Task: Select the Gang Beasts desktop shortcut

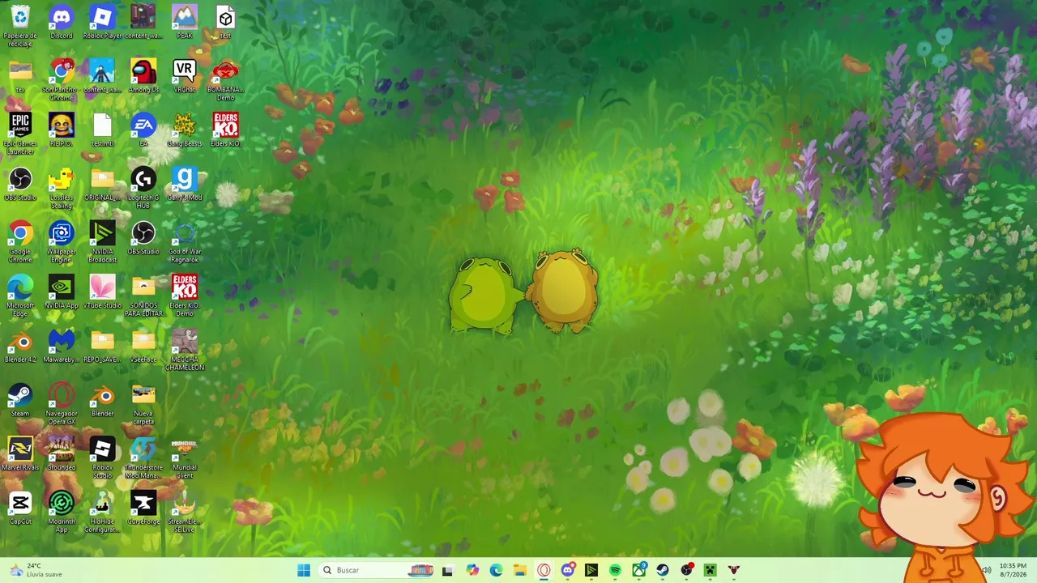Action: click(x=185, y=131)
